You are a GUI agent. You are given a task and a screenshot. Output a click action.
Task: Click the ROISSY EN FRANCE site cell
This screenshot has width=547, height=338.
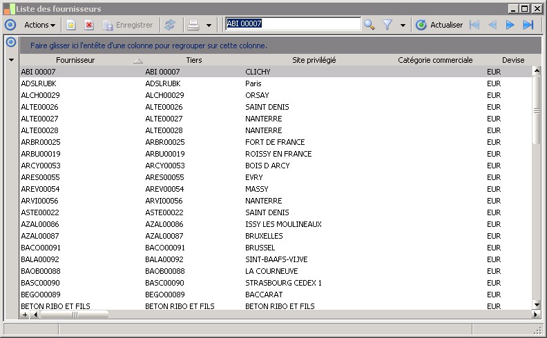pyautogui.click(x=278, y=154)
